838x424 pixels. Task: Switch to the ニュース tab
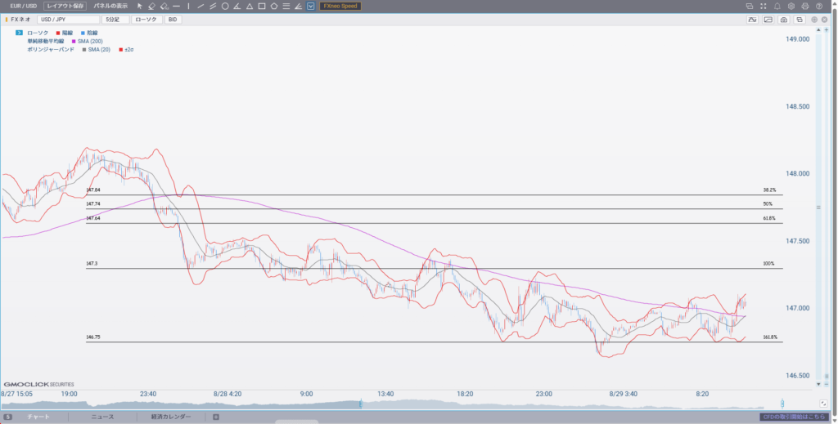(x=102, y=417)
